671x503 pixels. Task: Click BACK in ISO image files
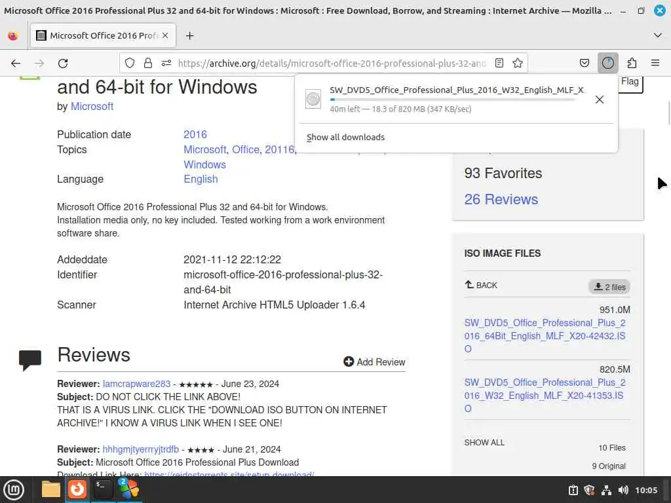coord(481,286)
